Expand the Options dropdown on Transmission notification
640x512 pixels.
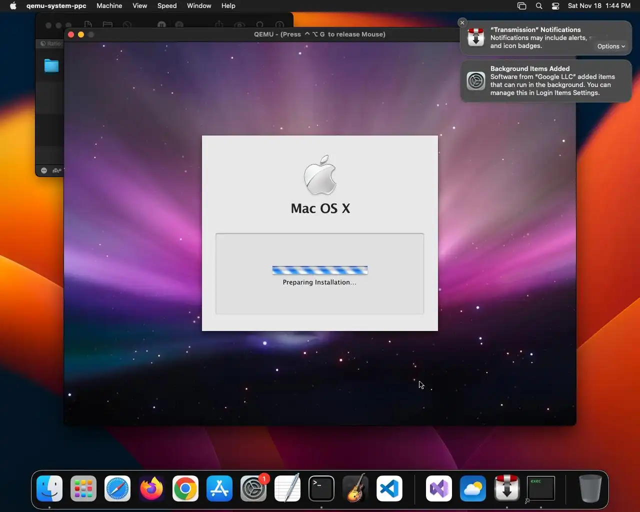[611, 46]
